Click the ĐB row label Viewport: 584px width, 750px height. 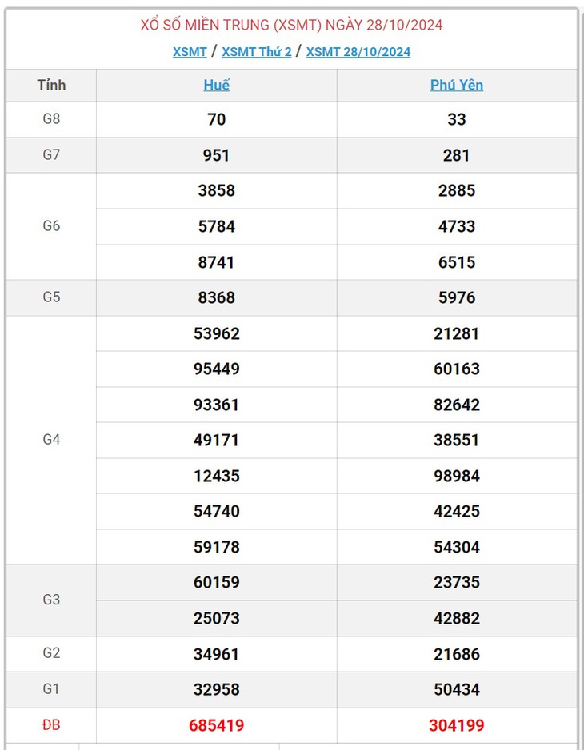pos(51,725)
